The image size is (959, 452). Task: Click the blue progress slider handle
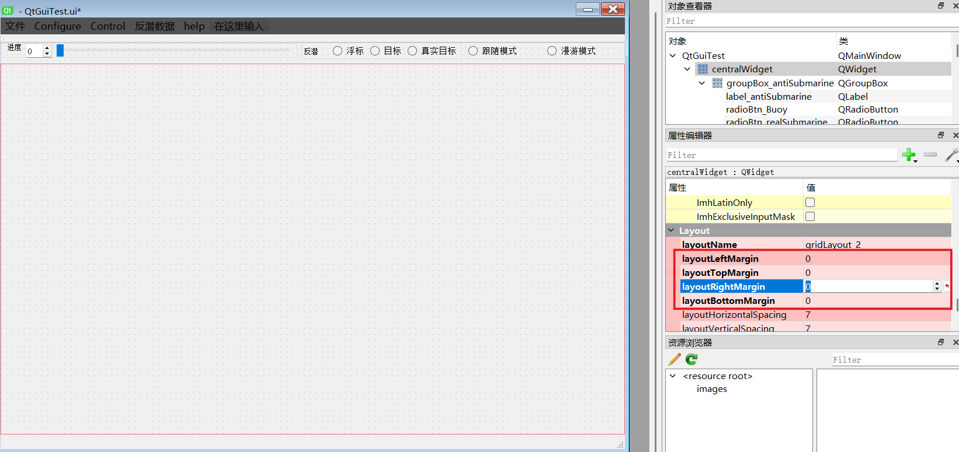click(x=60, y=51)
